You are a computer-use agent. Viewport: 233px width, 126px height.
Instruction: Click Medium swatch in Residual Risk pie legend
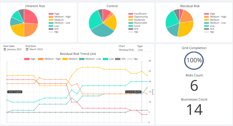[x=206, y=20]
